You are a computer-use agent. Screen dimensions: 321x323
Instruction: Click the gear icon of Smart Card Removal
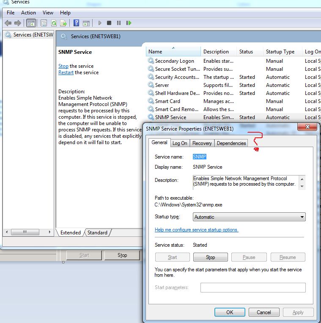tap(151, 109)
